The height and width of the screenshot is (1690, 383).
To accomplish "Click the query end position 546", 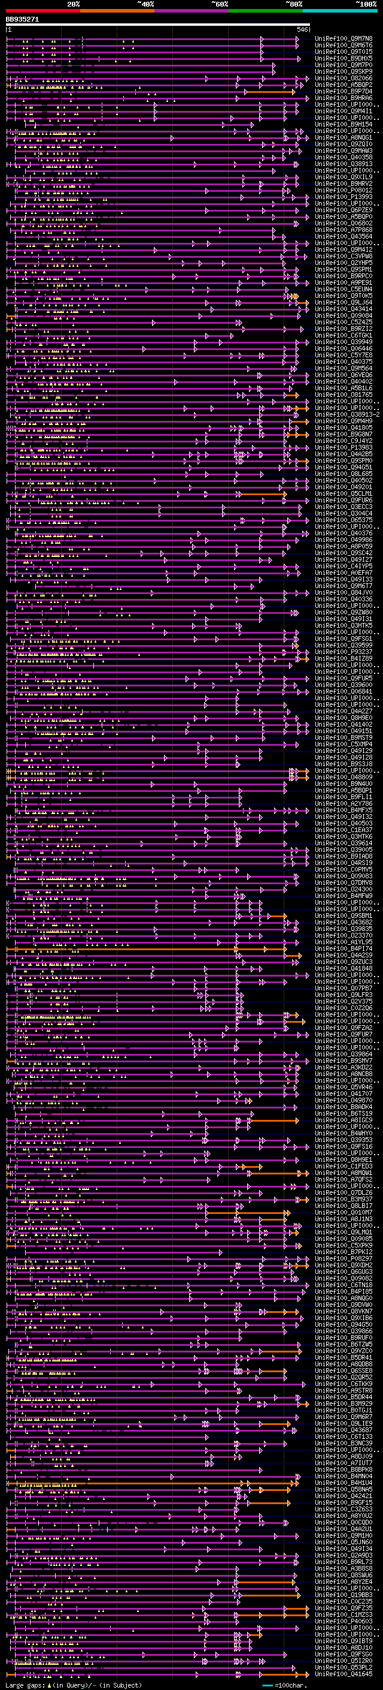I will (302, 29).
